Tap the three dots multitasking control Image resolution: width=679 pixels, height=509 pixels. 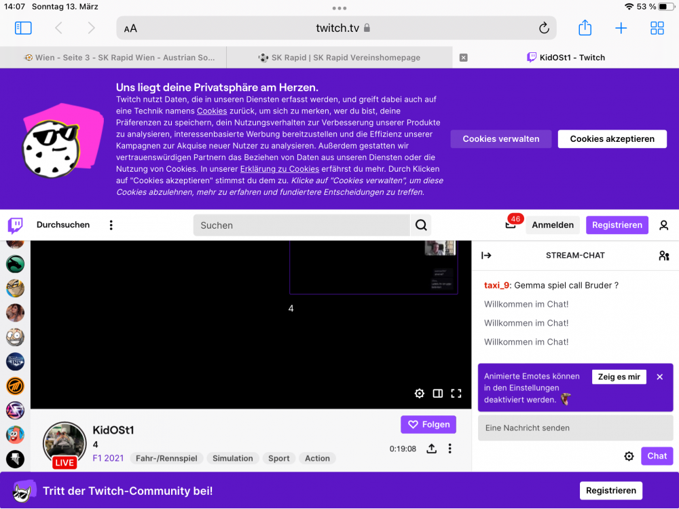tap(339, 8)
